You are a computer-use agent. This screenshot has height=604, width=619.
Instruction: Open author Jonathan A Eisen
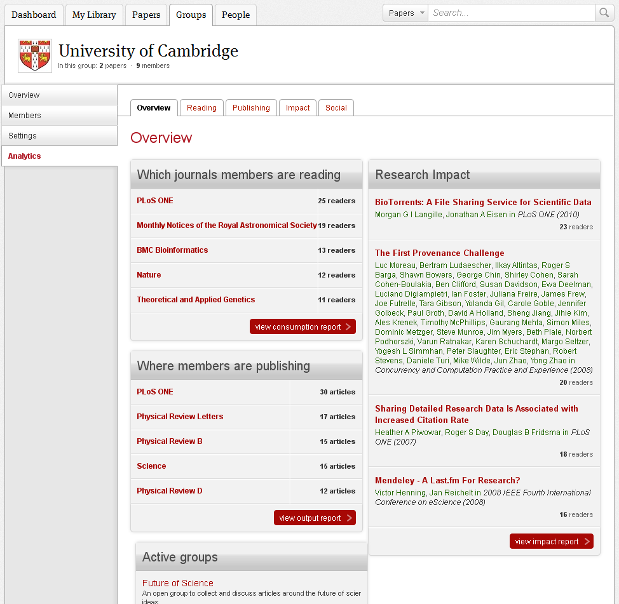(477, 215)
